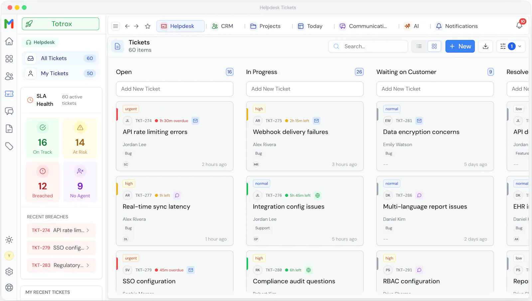Viewport: 532px width, 301px height.
Task: Open the At Risk SLA card
Action: pos(80,138)
